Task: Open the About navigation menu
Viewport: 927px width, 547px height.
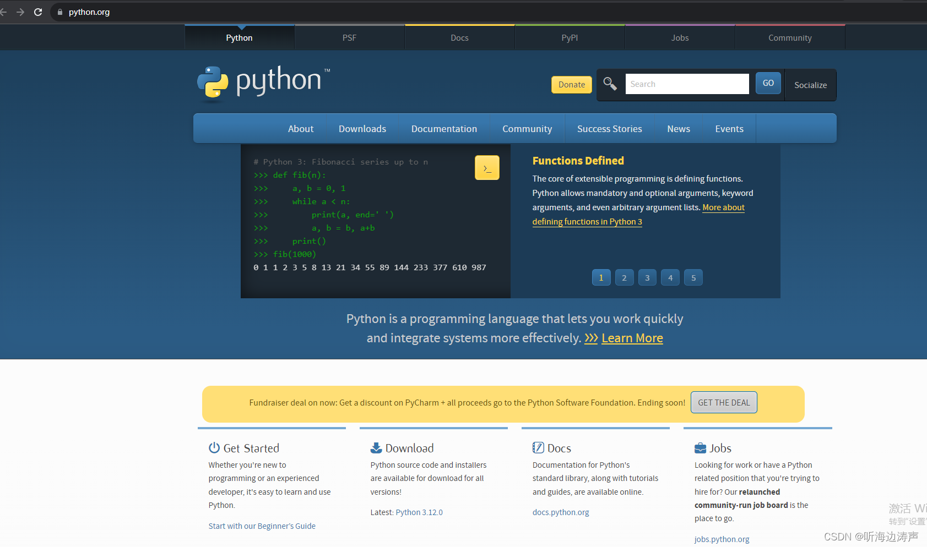Action: pyautogui.click(x=301, y=129)
